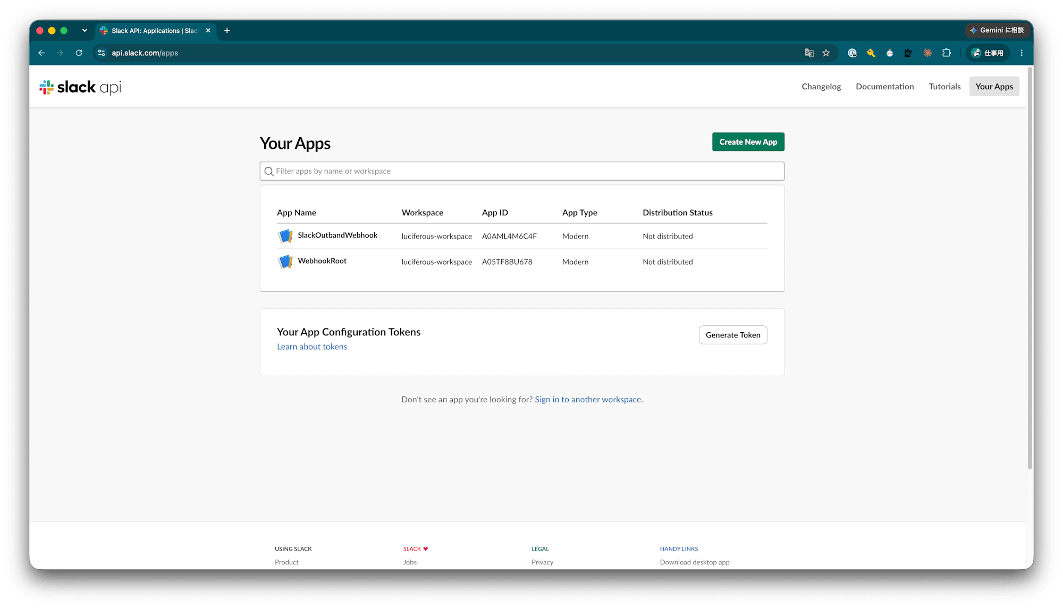Click the Your App Configuration Tokens heading
The height and width of the screenshot is (608, 1063).
349,332
